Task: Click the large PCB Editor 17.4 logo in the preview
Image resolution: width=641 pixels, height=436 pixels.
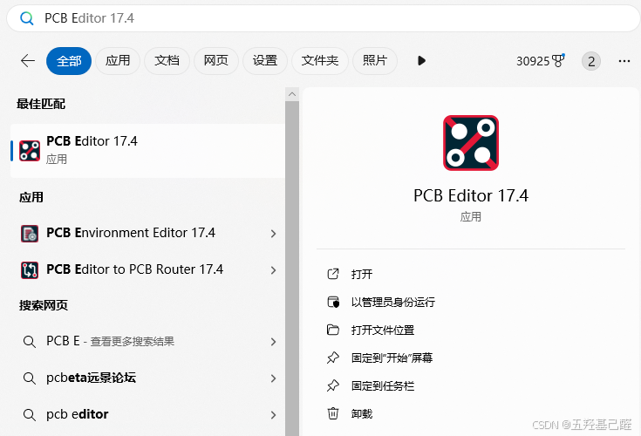Action: [471, 143]
